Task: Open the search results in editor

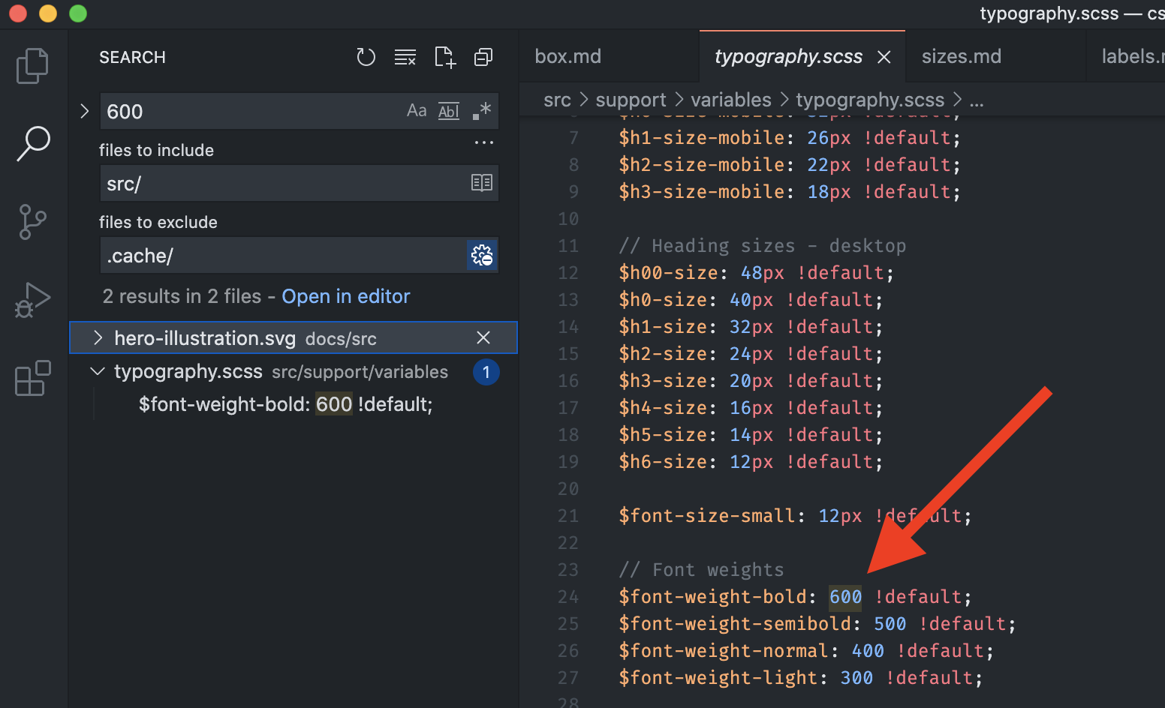Action: [x=346, y=295]
